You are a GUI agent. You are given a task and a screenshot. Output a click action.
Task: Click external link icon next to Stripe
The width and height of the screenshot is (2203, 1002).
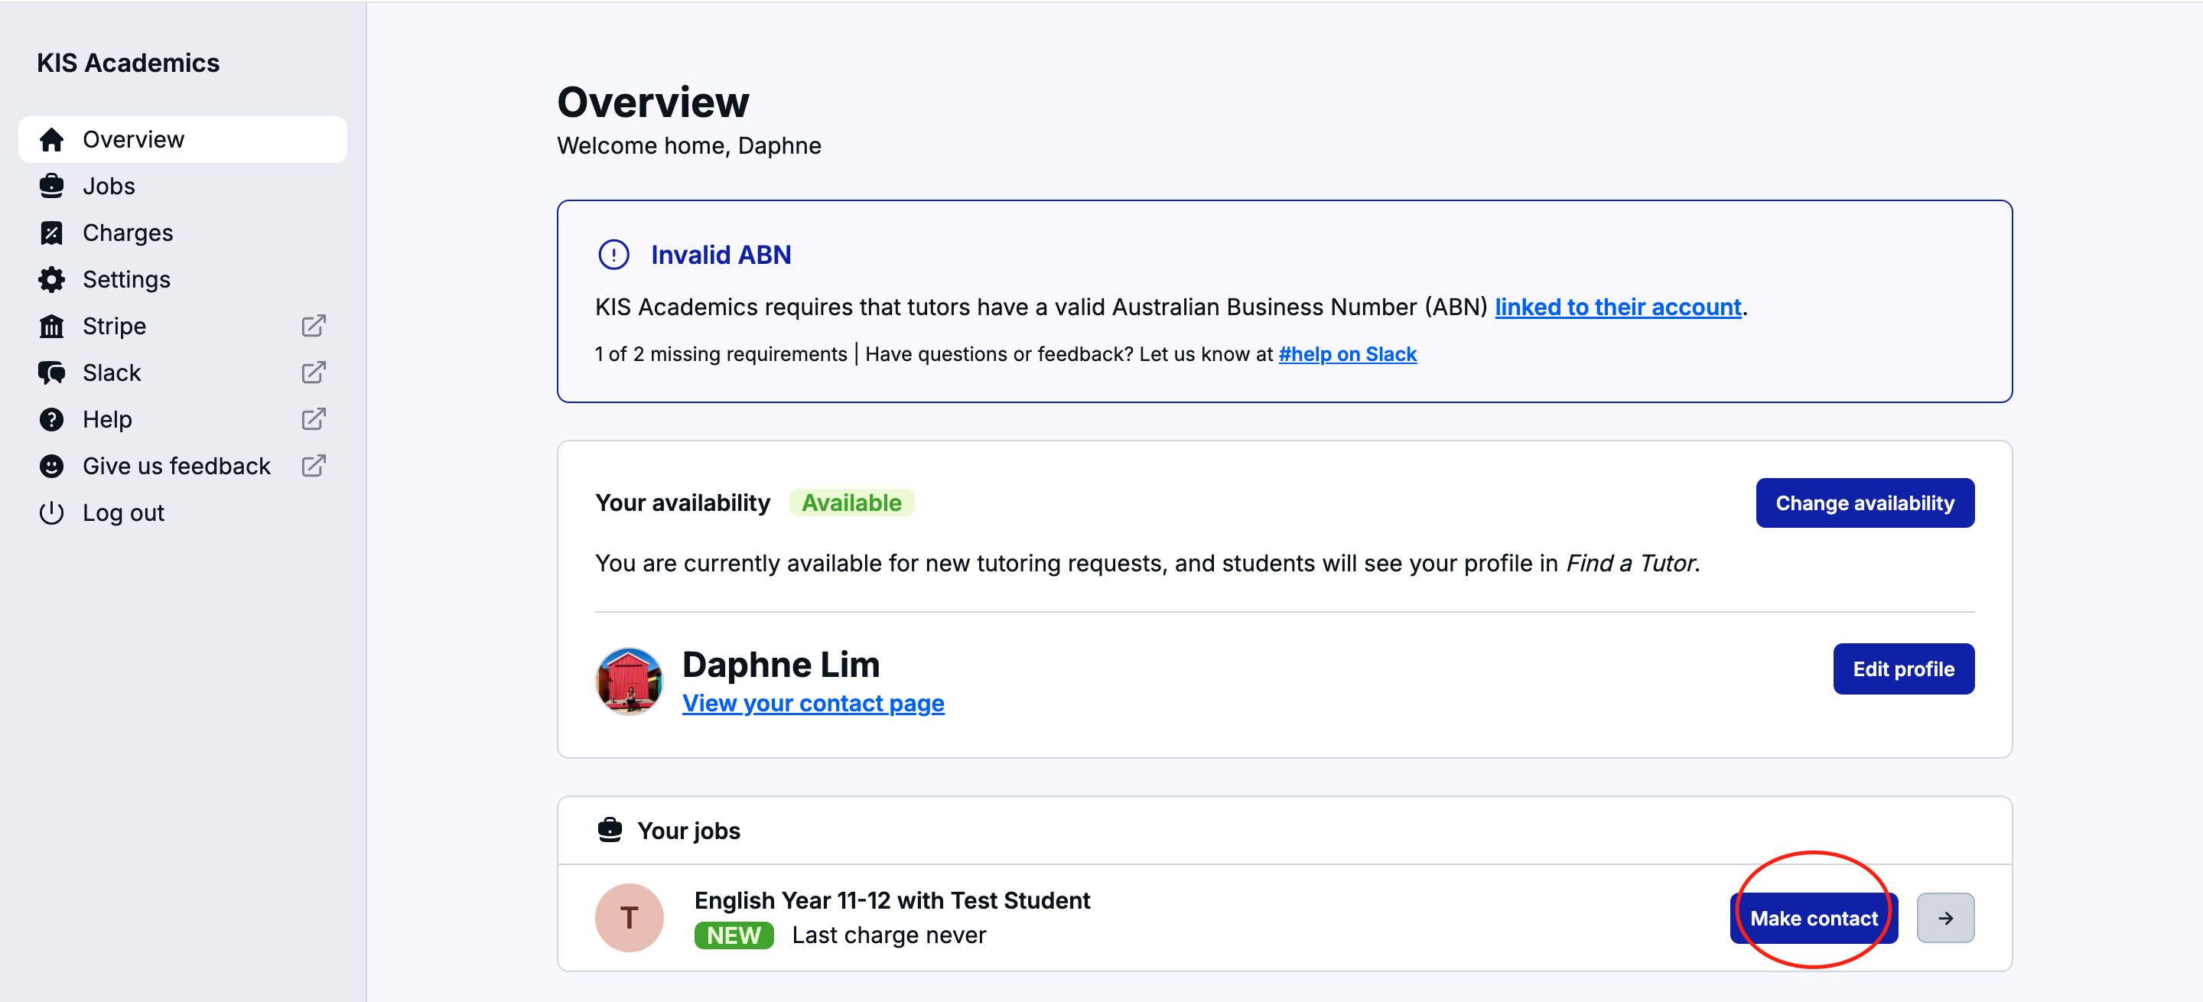[313, 326]
